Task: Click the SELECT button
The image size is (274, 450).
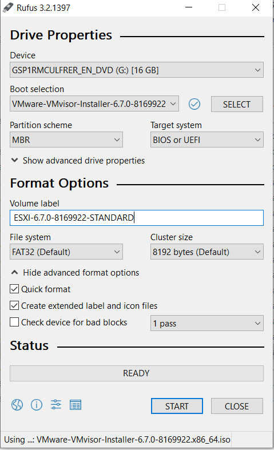Action: pyautogui.click(x=237, y=104)
